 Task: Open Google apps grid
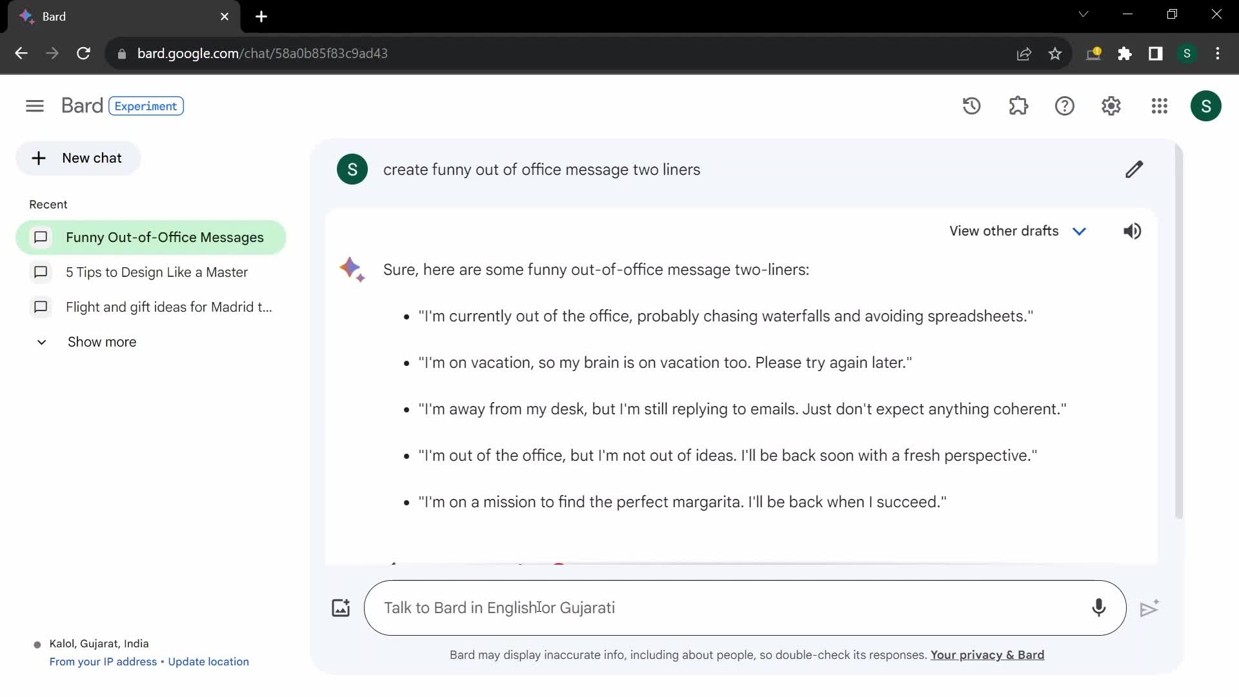point(1159,106)
